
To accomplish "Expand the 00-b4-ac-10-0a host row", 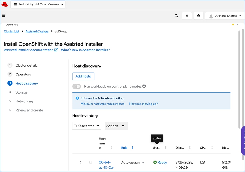I will [81, 163].
